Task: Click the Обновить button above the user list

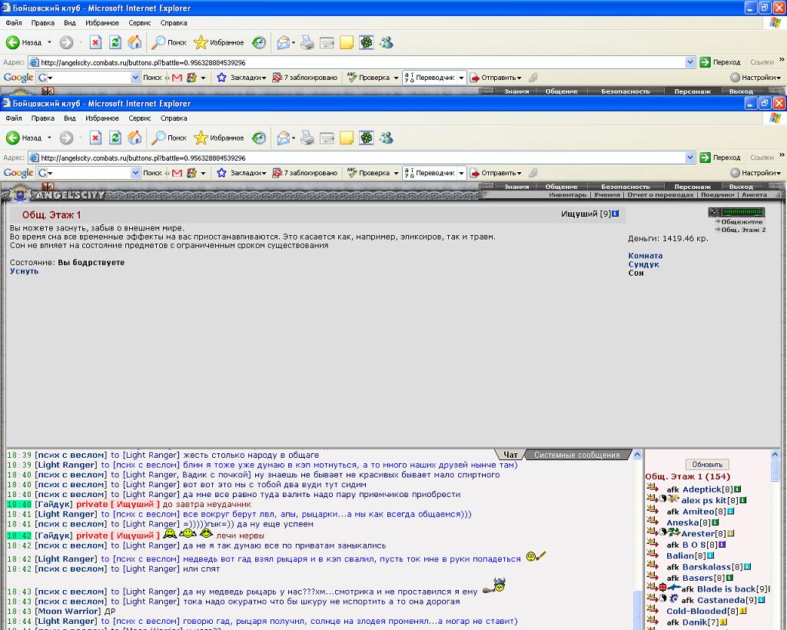Action: [707, 465]
